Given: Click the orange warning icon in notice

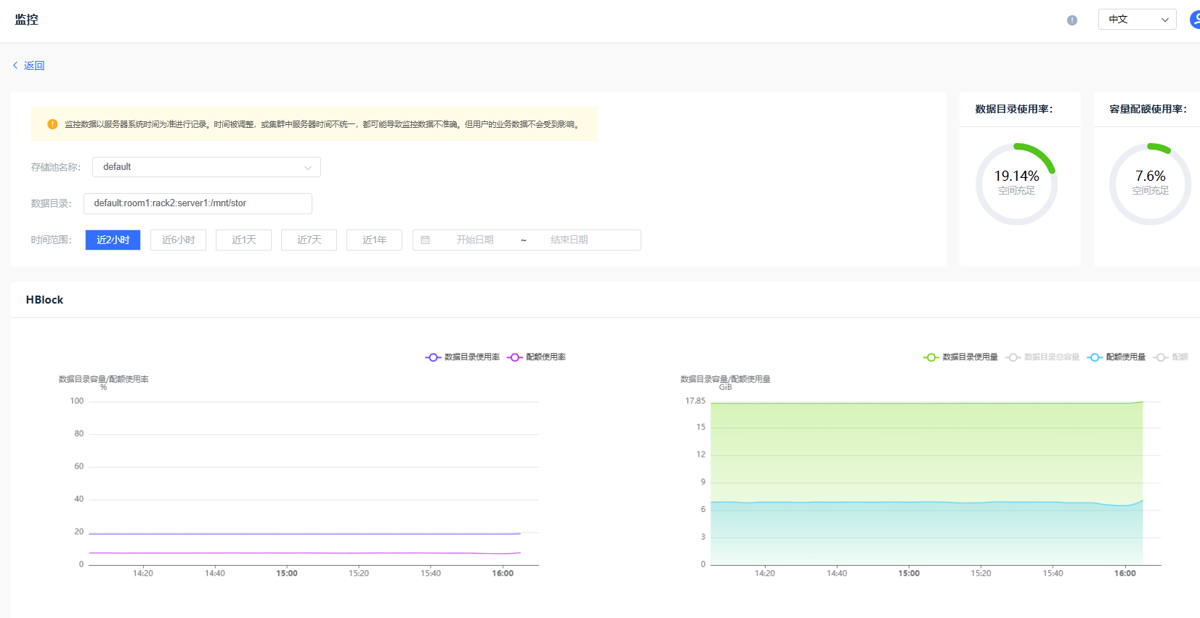Looking at the screenshot, I should (52, 124).
